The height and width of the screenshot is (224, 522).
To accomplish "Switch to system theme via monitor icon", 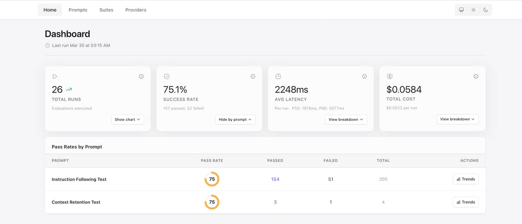I will pos(462,10).
